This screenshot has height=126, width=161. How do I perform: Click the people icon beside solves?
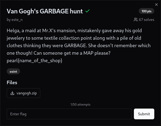tap(136, 20)
